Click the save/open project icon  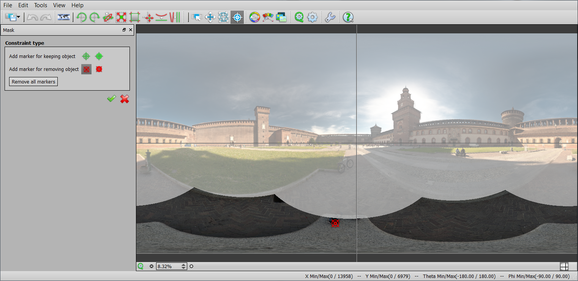tap(10, 17)
